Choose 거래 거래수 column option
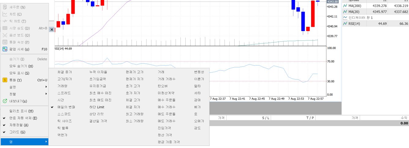Image resolution: width=409 pixels, height=148 pixels. point(166,79)
